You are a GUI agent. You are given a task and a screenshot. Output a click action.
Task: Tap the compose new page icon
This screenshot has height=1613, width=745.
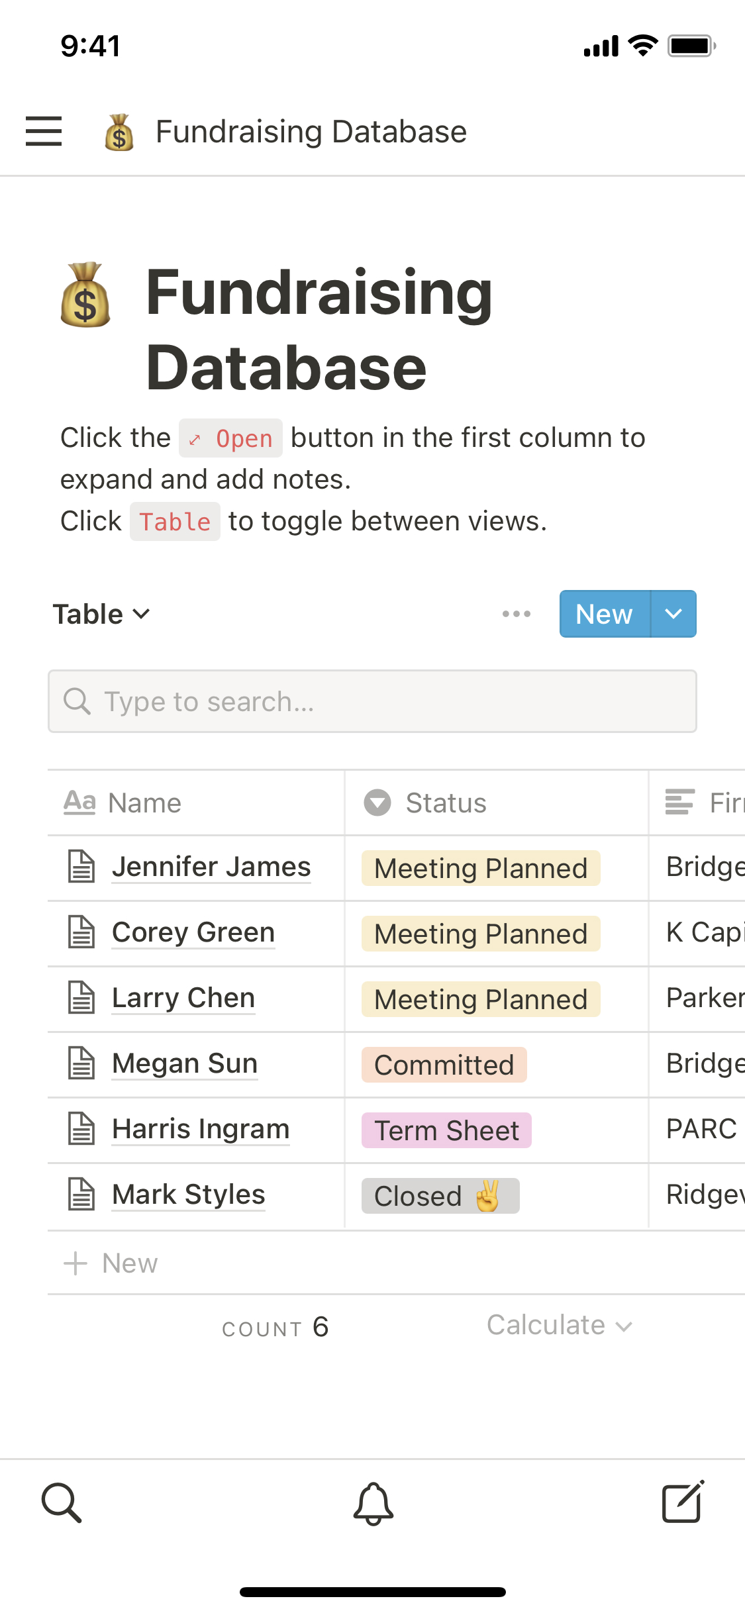pos(683,1502)
